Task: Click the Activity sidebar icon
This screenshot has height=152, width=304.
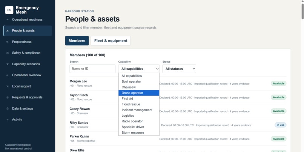Action: (x=8, y=120)
